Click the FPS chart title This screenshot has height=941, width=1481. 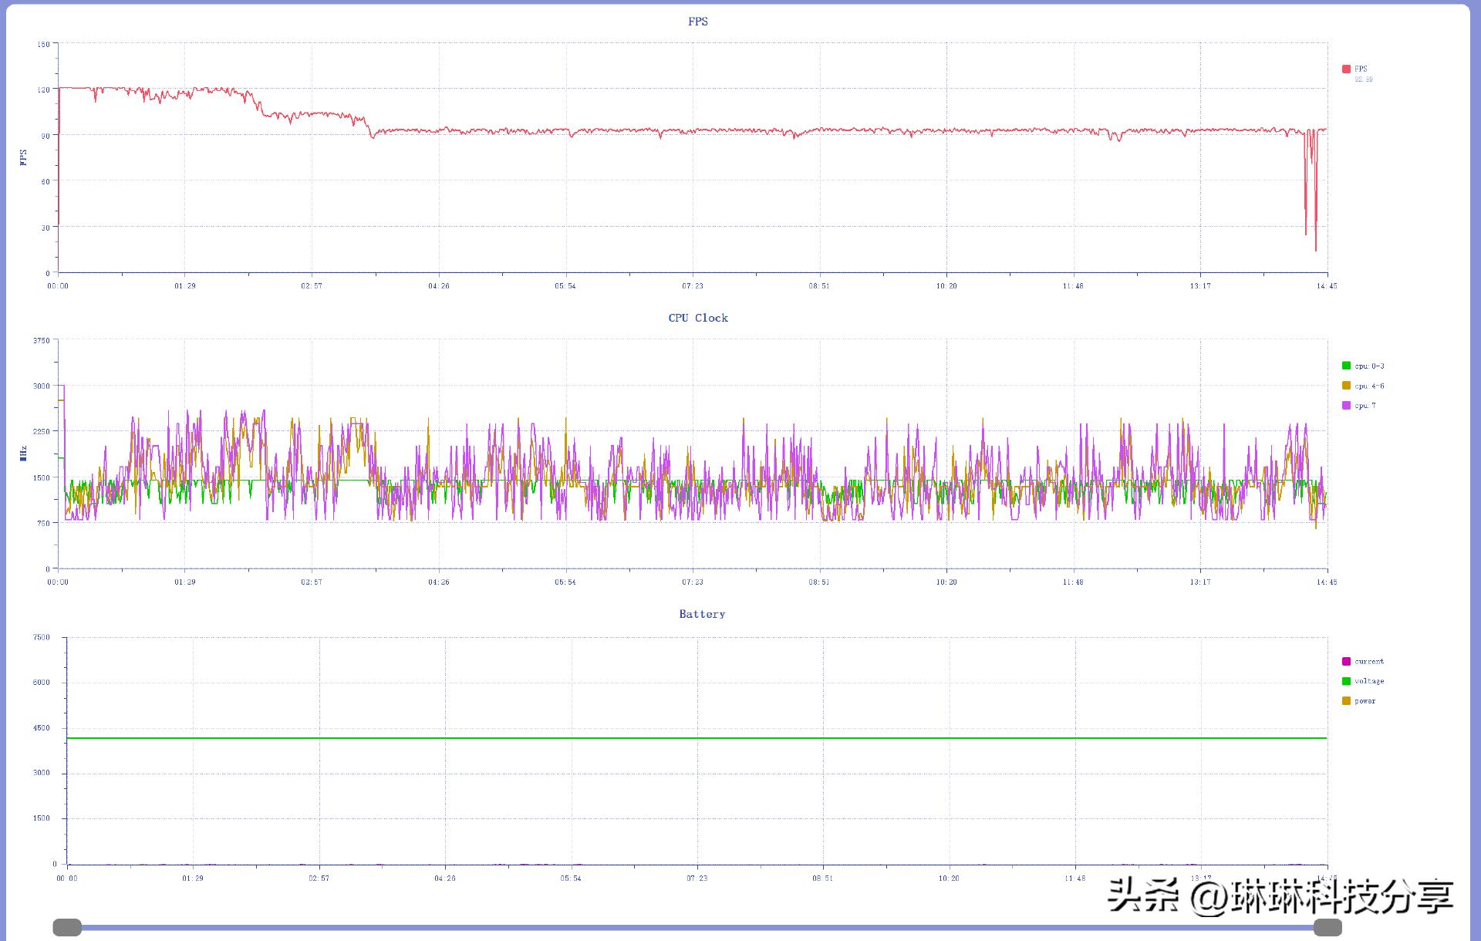(697, 22)
